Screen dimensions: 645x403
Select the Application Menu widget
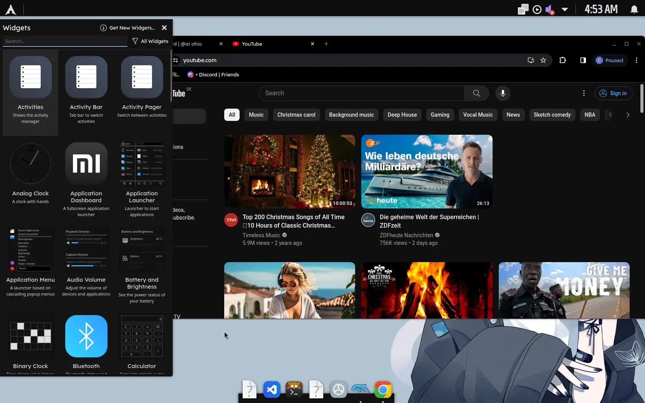(31, 265)
